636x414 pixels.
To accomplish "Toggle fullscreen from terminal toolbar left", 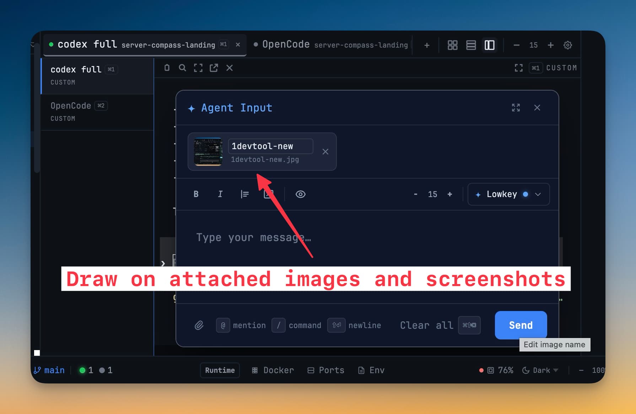I will [198, 67].
